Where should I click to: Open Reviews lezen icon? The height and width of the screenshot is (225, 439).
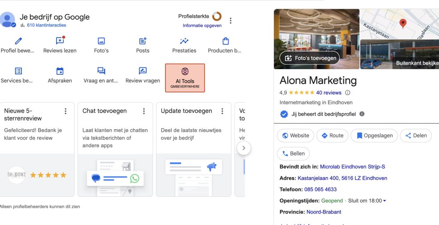click(60, 41)
